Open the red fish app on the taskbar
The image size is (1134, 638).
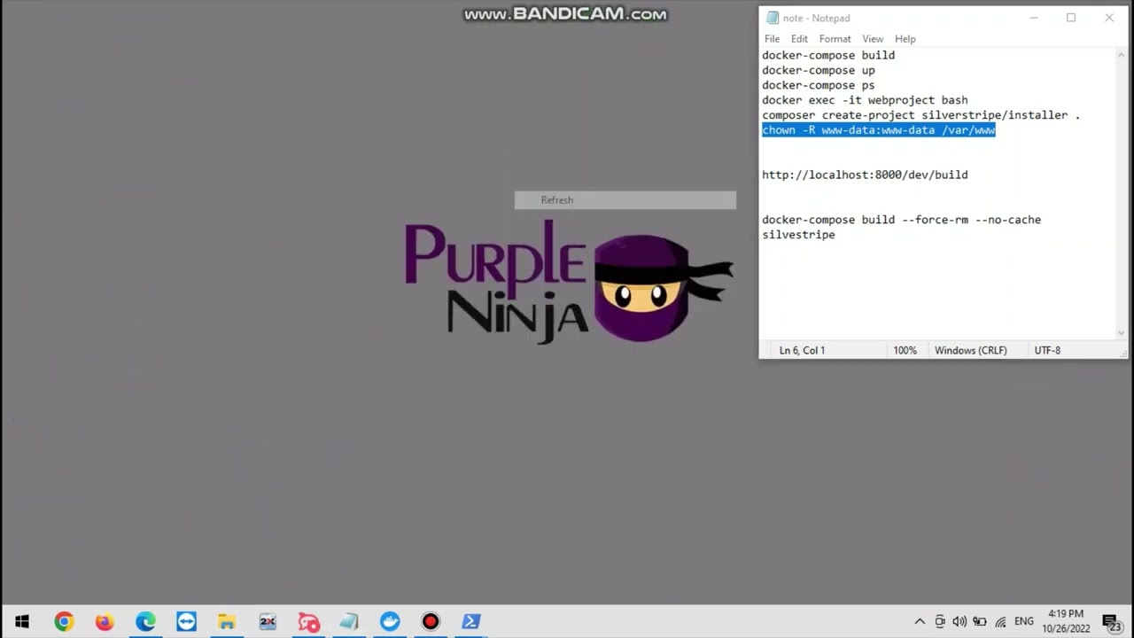(308, 622)
